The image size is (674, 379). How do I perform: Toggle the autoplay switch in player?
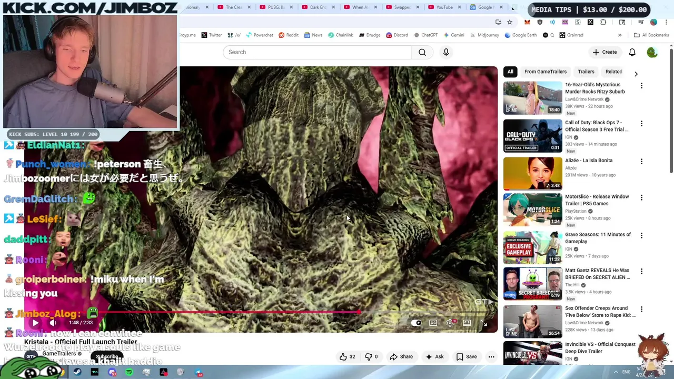click(416, 323)
